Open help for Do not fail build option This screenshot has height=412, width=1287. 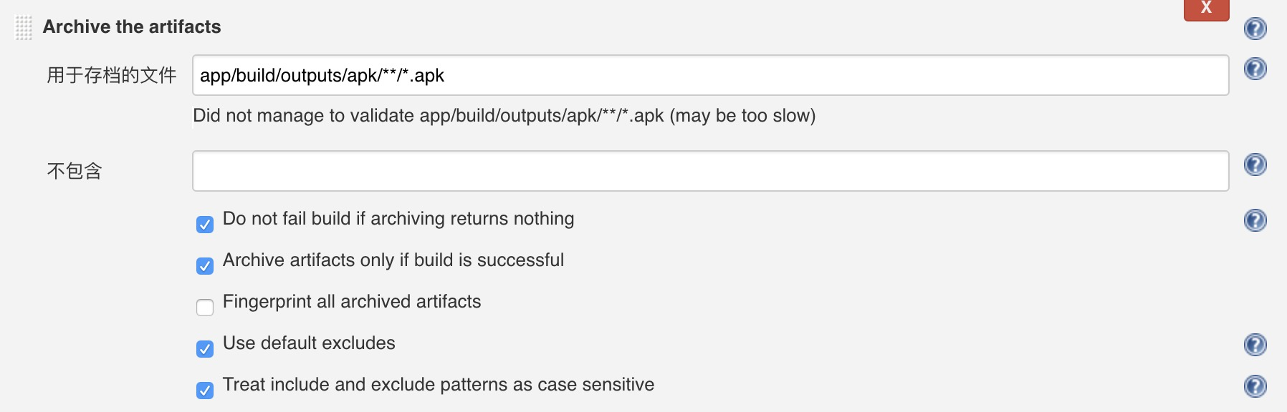[x=1255, y=220]
